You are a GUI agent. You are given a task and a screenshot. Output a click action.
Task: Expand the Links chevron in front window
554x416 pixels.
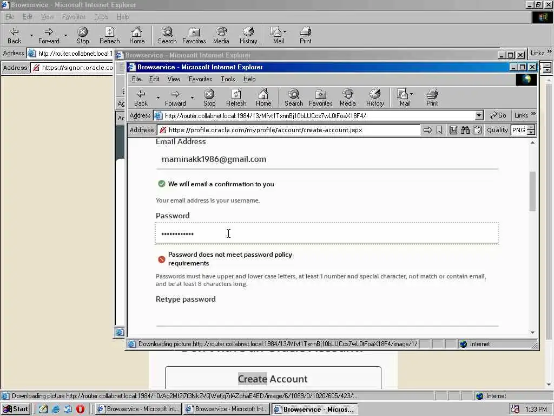[533, 114]
